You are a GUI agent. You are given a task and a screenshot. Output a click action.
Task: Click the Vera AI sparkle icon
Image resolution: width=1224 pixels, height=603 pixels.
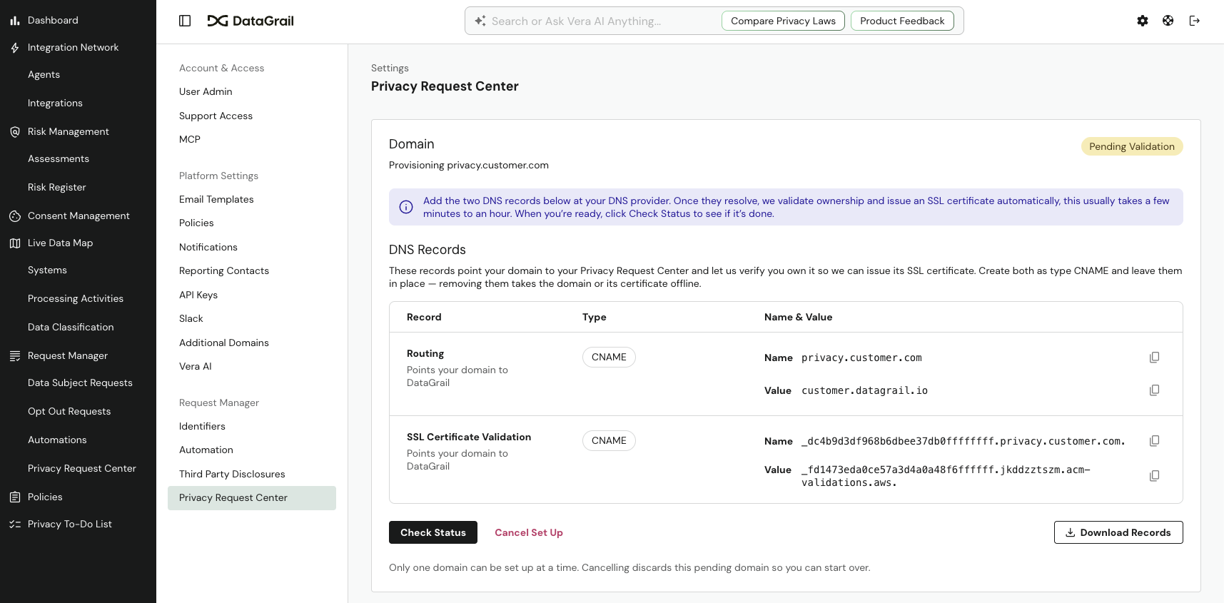click(480, 21)
